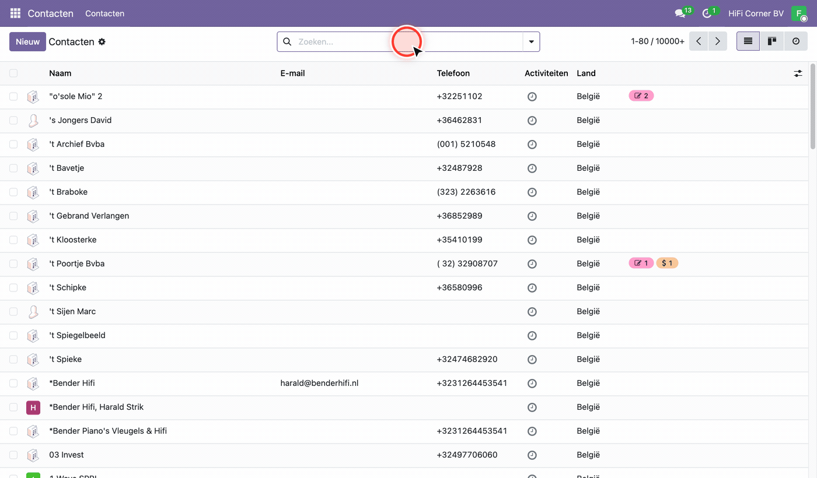This screenshot has width=817, height=478.
Task: Switch to kanban view
Action: pyautogui.click(x=772, y=41)
